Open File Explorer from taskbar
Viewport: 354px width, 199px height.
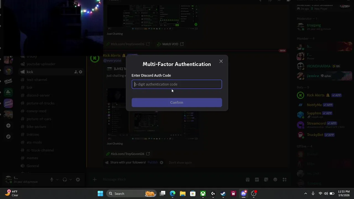(183, 194)
